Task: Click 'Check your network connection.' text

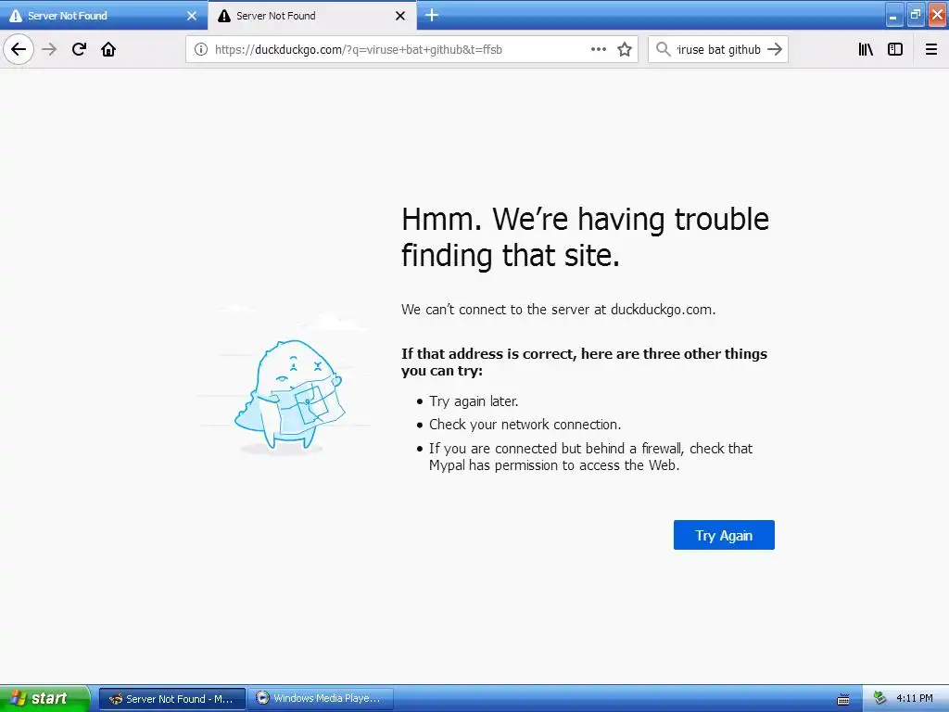Action: coord(525,425)
